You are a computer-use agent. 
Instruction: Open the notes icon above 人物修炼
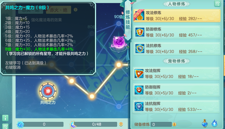click(x=217, y=4)
